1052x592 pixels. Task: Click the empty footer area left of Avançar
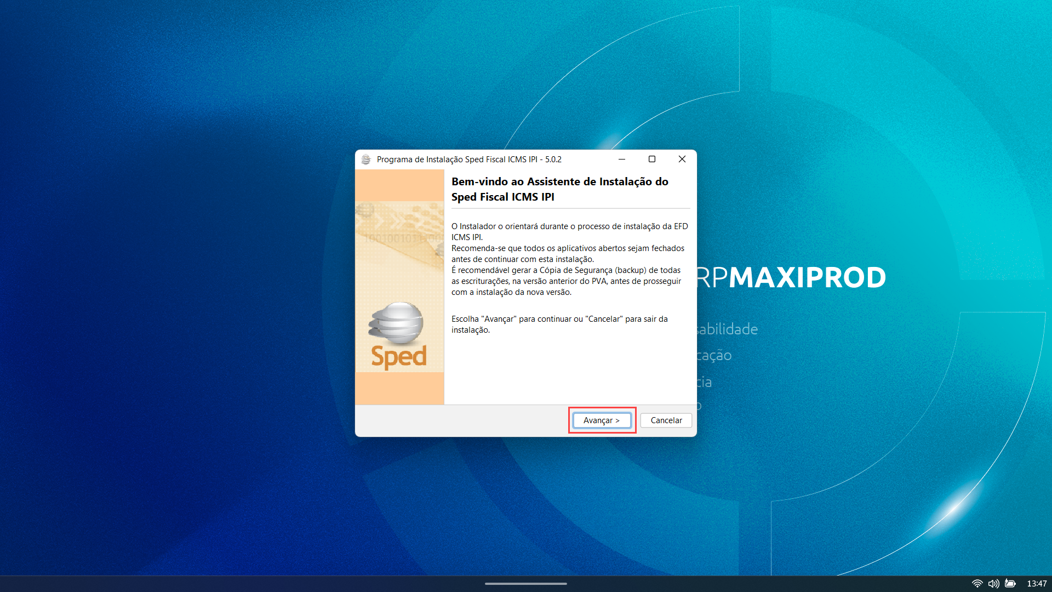pos(460,420)
